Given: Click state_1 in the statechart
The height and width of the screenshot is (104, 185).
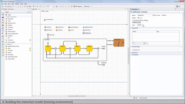Looking at the screenshot, I should (x=48, y=49).
